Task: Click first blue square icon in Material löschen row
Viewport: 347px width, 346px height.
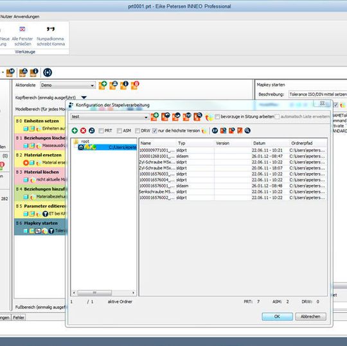Action: pyautogui.click(x=26, y=180)
